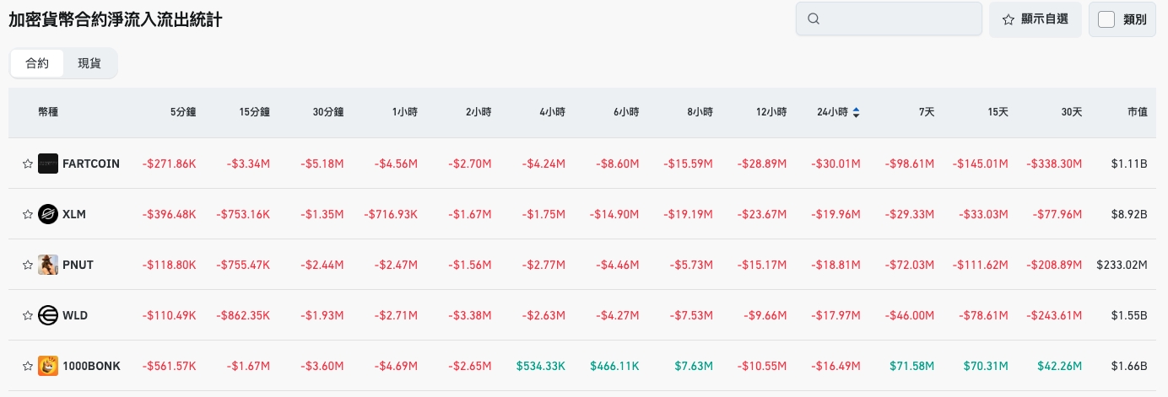The image size is (1168, 397).
Task: Sort table by 市值 column header
Action: point(1137,112)
